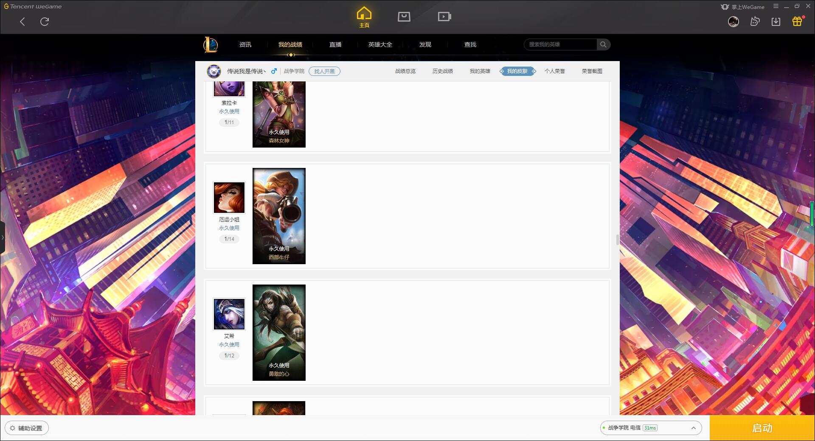Open the main menu hamburger icon
This screenshot has width=815, height=441.
click(776, 6)
